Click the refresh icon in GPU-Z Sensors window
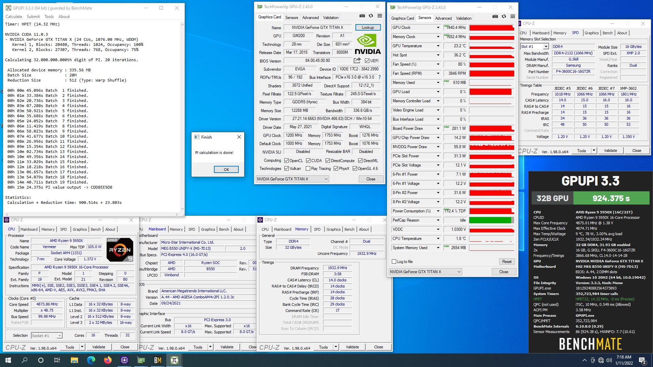The image size is (653, 367). tap(504, 17)
